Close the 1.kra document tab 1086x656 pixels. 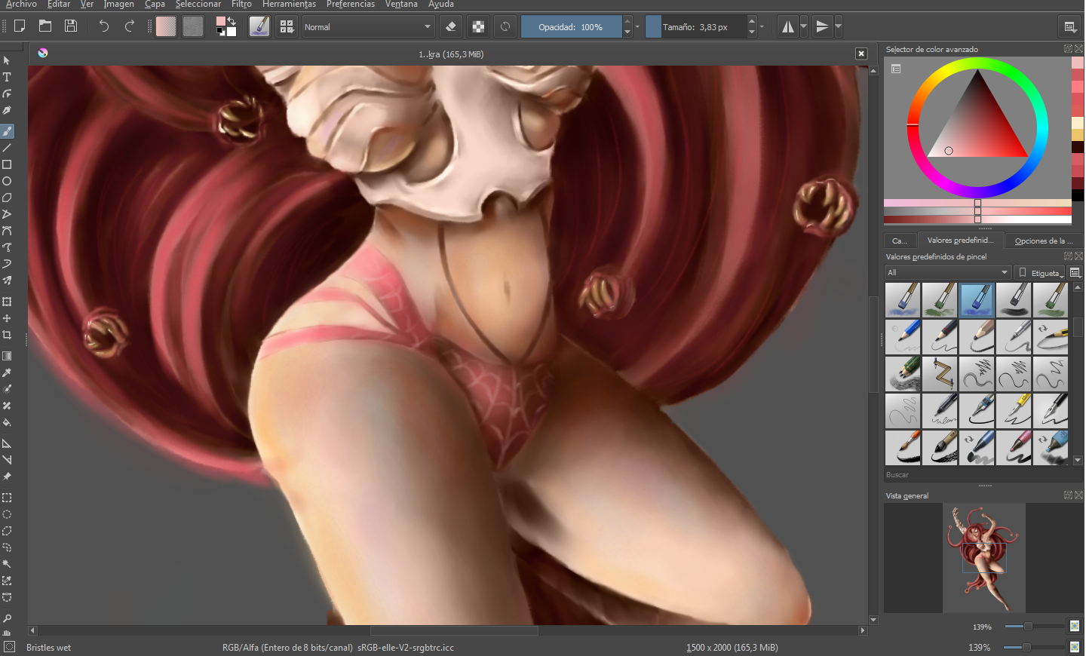tap(861, 54)
